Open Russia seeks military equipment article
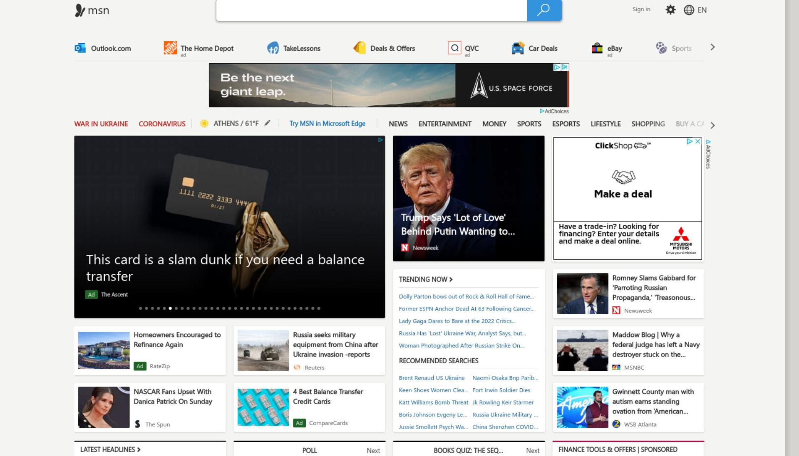 pyautogui.click(x=309, y=350)
